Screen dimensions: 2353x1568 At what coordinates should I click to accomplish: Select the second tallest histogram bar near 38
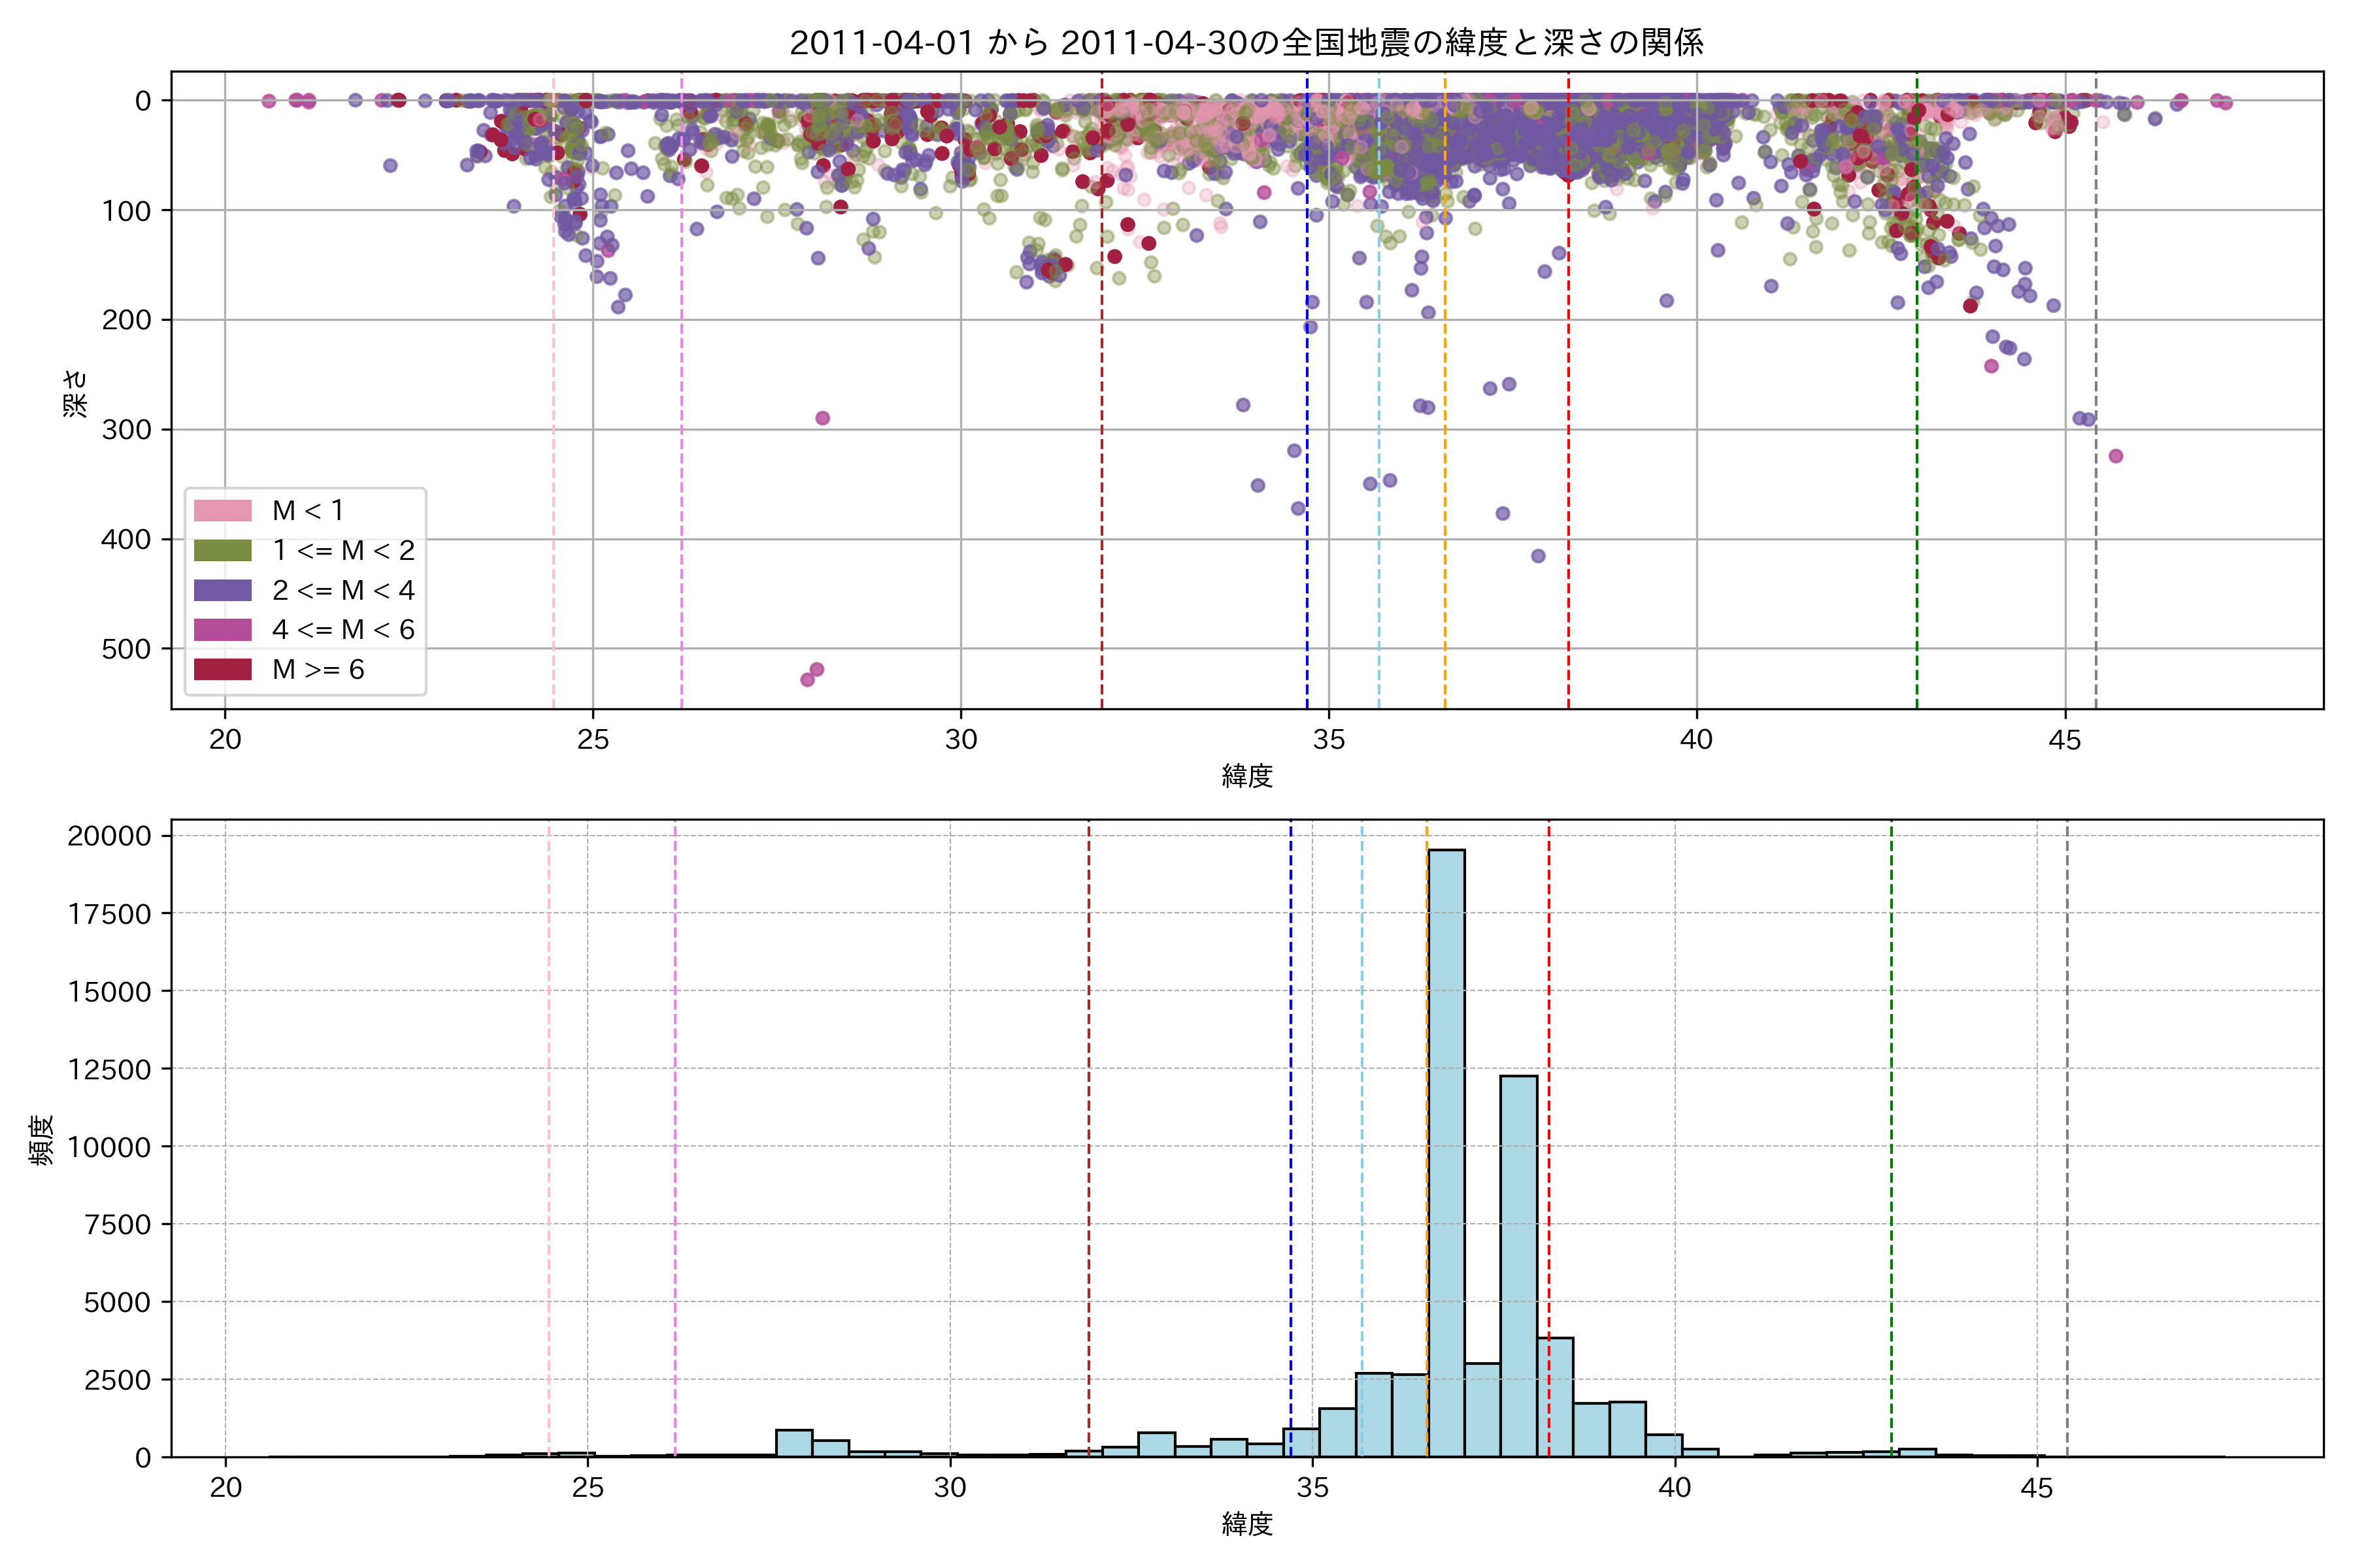(1518, 1265)
